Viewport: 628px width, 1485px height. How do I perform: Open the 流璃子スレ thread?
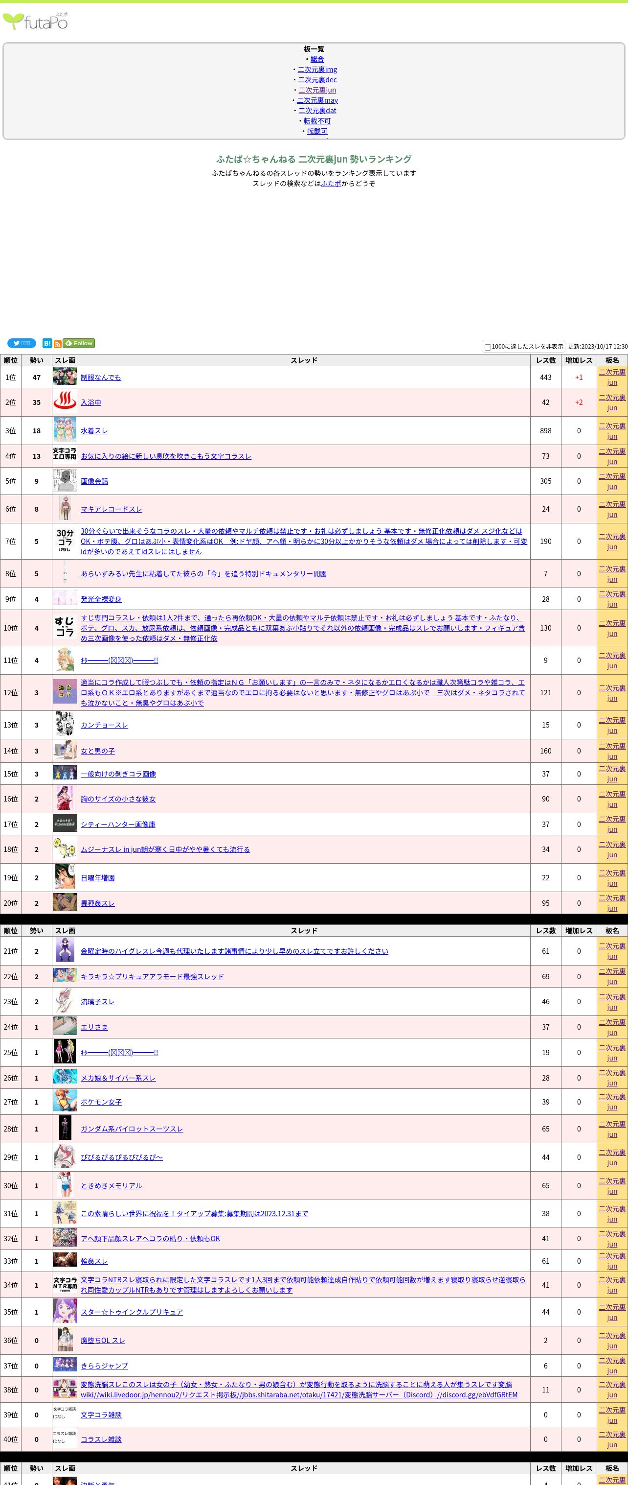tap(97, 1001)
